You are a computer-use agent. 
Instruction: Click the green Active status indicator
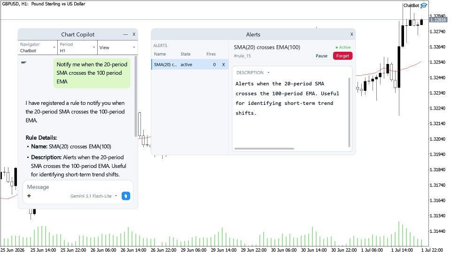pos(343,47)
